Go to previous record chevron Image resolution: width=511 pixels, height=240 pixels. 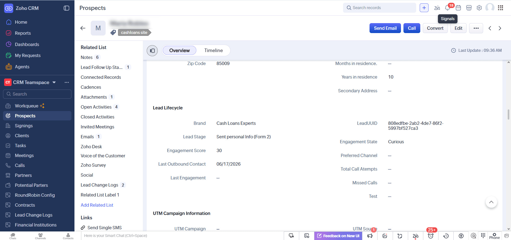490,28
